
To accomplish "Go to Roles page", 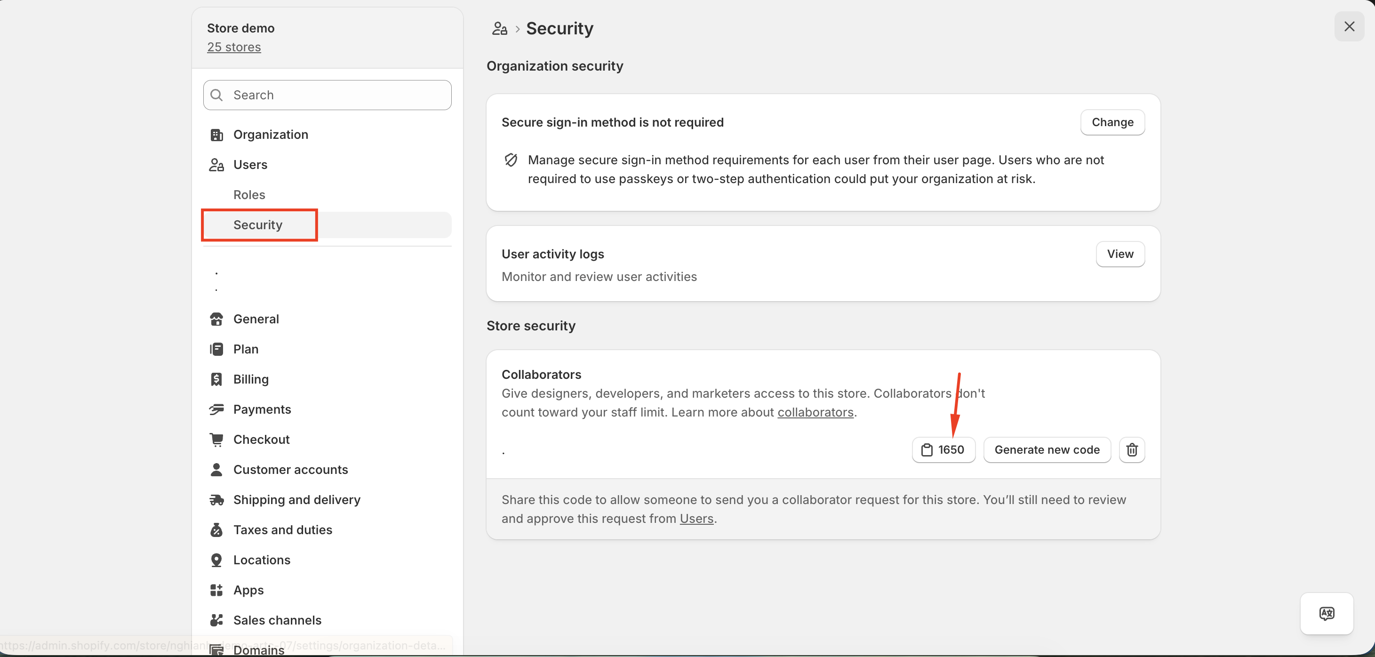I will pyautogui.click(x=327, y=195).
